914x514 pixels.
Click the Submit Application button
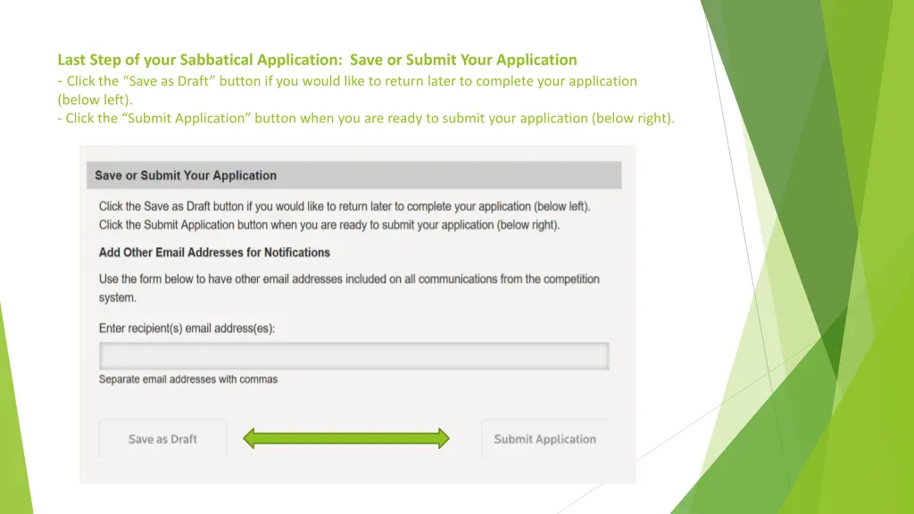click(545, 439)
